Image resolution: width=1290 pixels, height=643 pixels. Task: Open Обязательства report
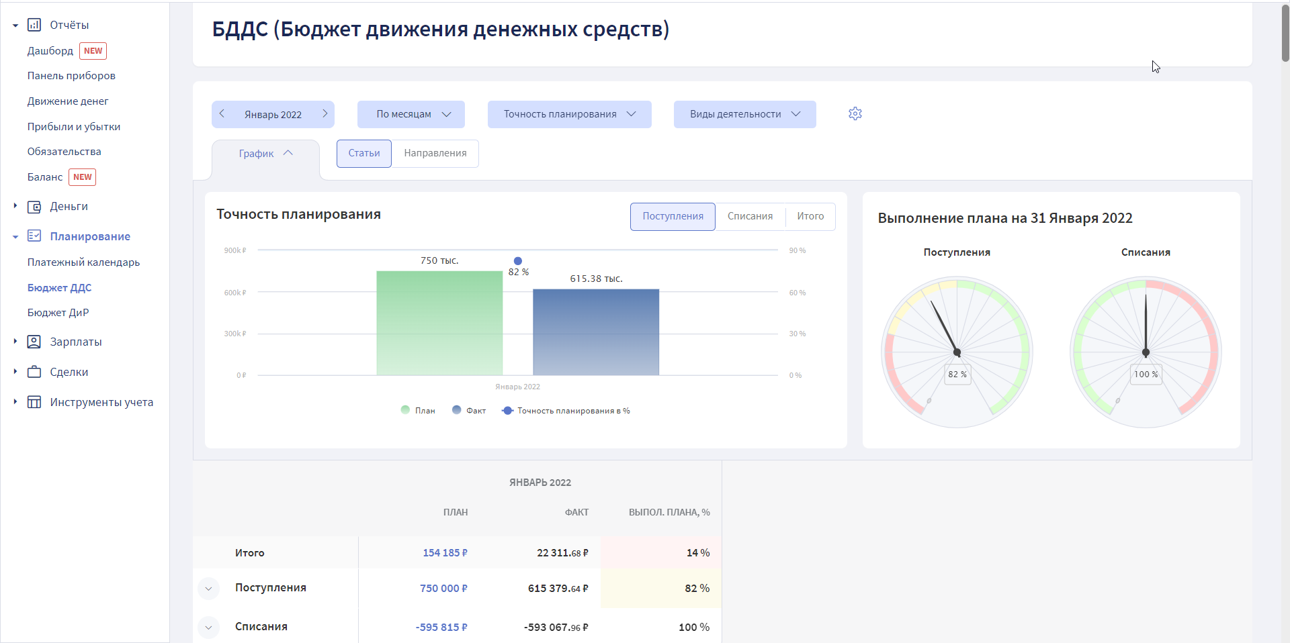tap(64, 152)
